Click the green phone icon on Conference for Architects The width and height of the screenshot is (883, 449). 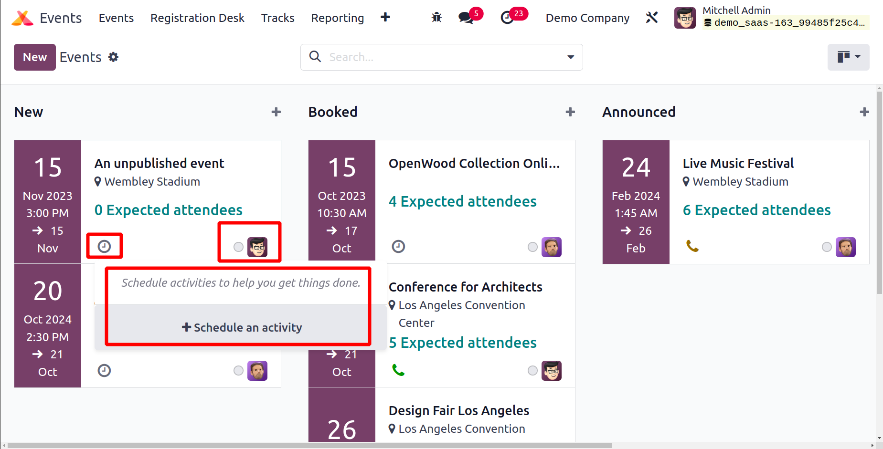(x=398, y=370)
